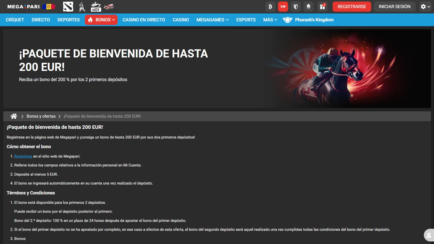
Task: Expand the settings gear dropdown
Action: [425, 7]
